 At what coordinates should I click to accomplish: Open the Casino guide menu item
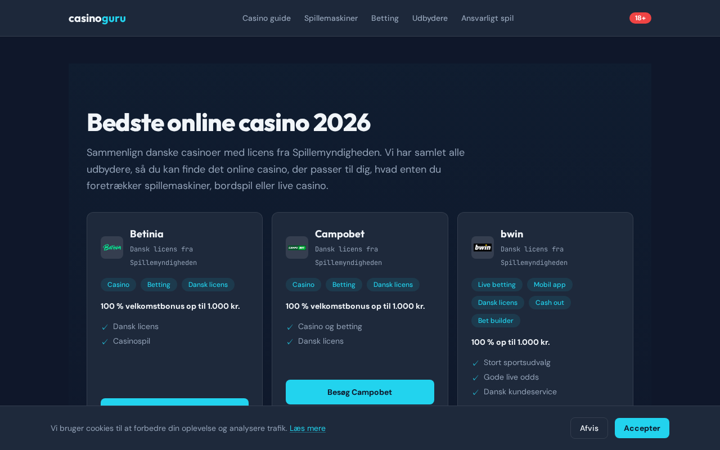click(267, 18)
